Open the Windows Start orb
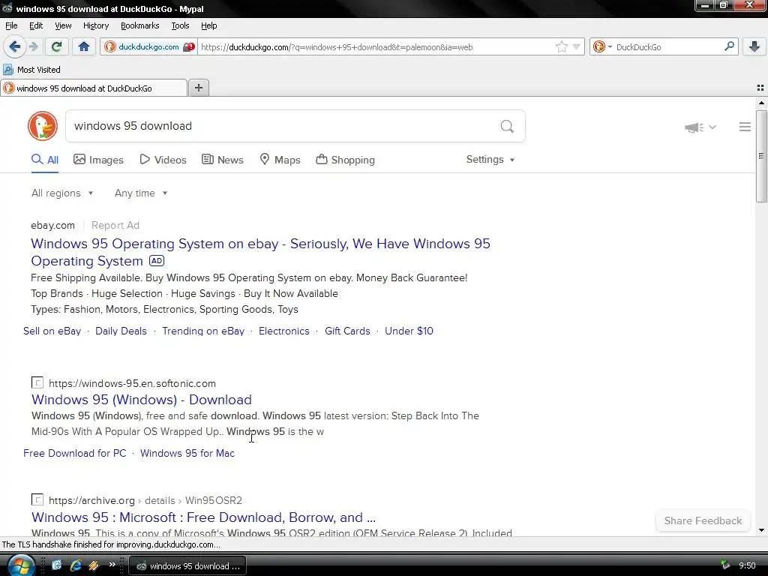Screen dimensions: 768x576 tap(20, 565)
